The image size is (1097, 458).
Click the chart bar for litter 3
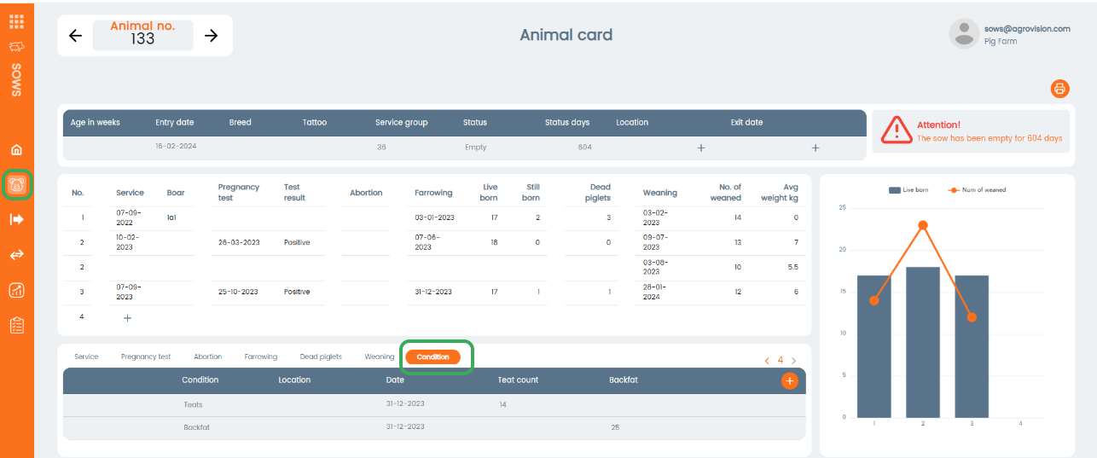click(972, 346)
